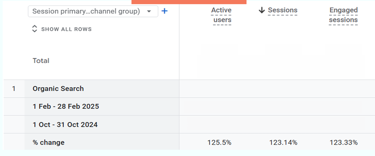Image resolution: width=375 pixels, height=156 pixels.
Task: Expand the table with SHOW ALL ROWS
Action: 66,29
